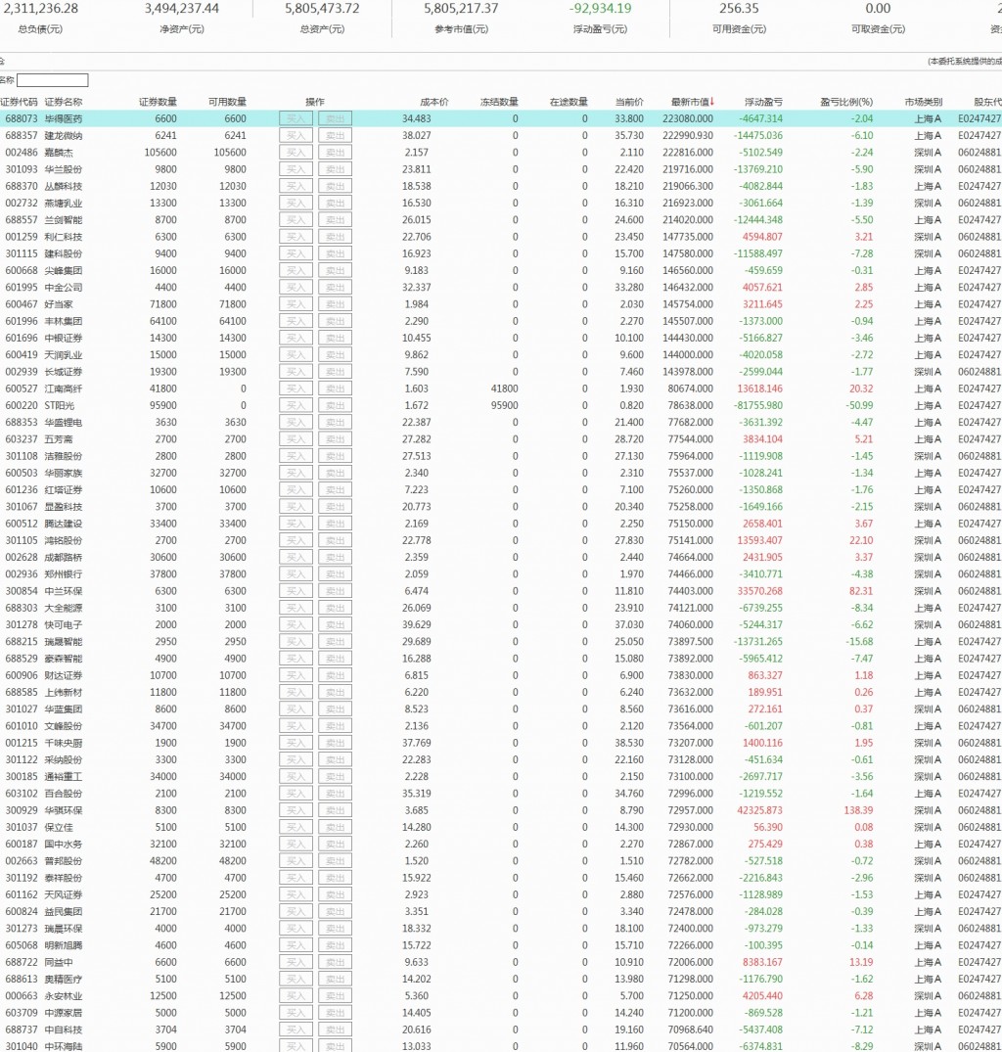
Task: Click the 卖出 button for 同益中
Action: (x=336, y=963)
